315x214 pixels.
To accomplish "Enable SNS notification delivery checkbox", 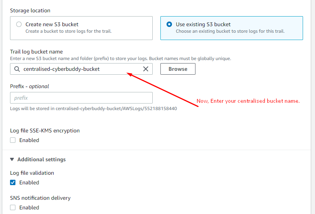I will coord(13,207).
